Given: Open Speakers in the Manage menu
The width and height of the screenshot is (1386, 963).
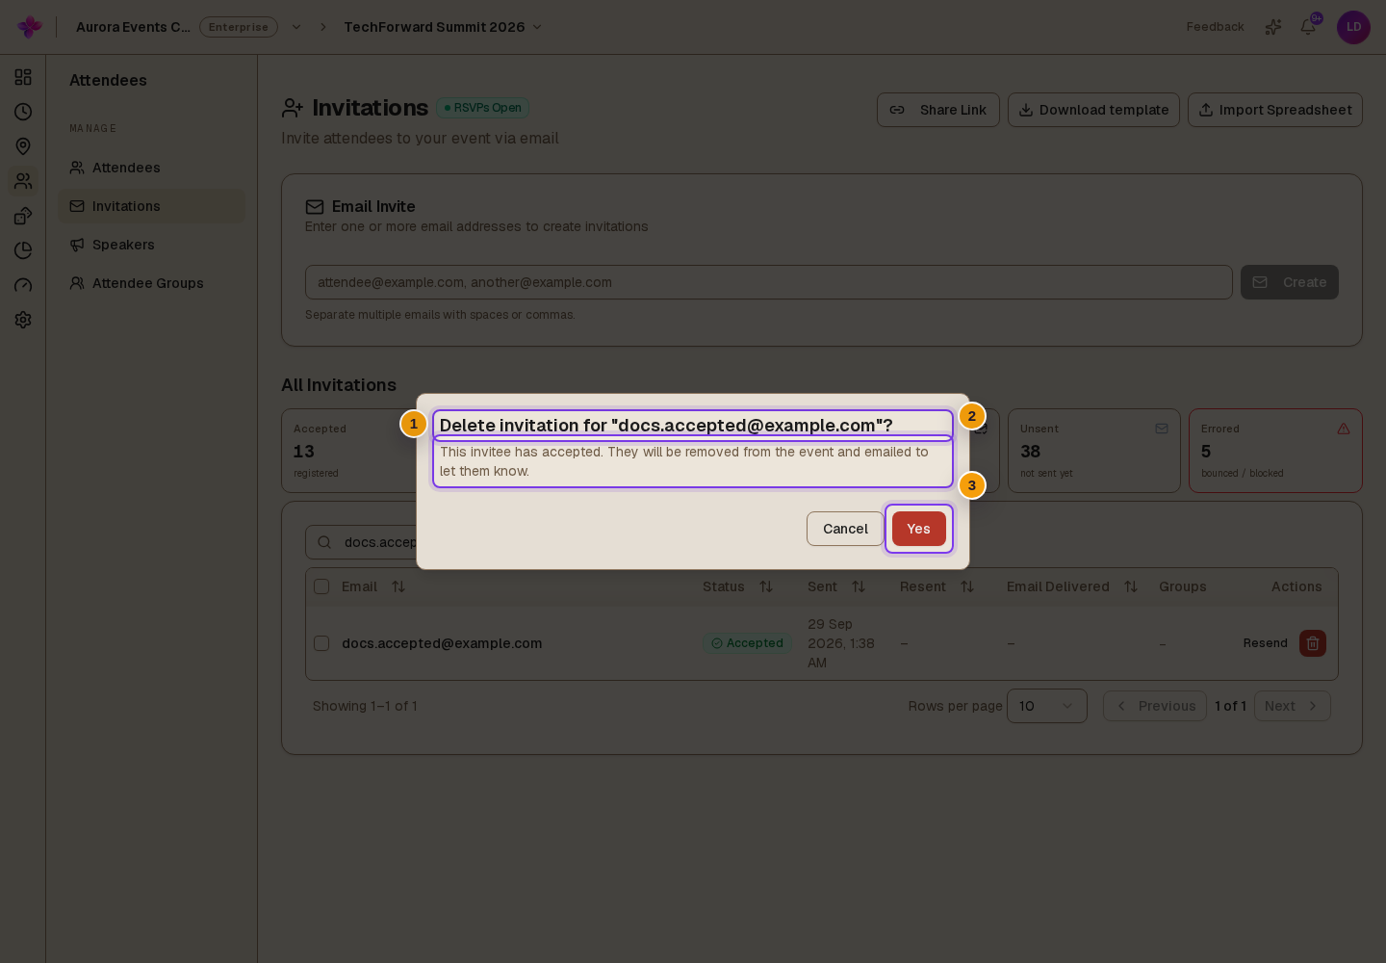Looking at the screenshot, I should 151,245.
